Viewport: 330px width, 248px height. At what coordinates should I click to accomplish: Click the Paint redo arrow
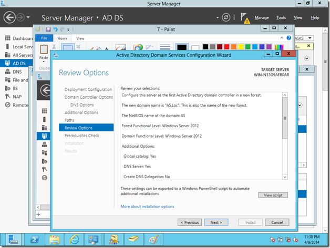click(63, 29)
